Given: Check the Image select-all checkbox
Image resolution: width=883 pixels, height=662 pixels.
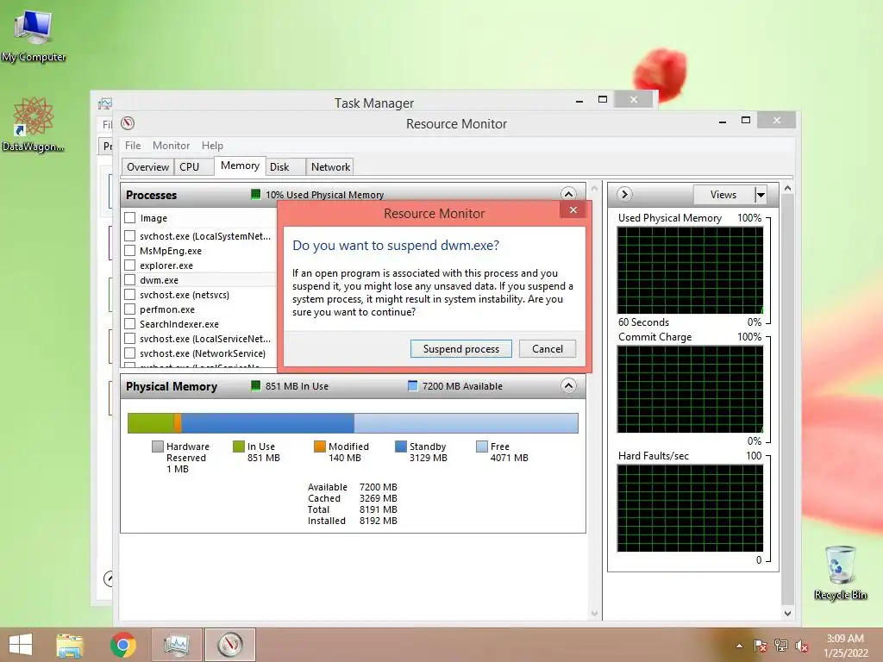Looking at the screenshot, I should (x=130, y=218).
